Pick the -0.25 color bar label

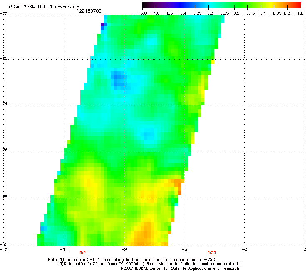(x=223, y=13)
